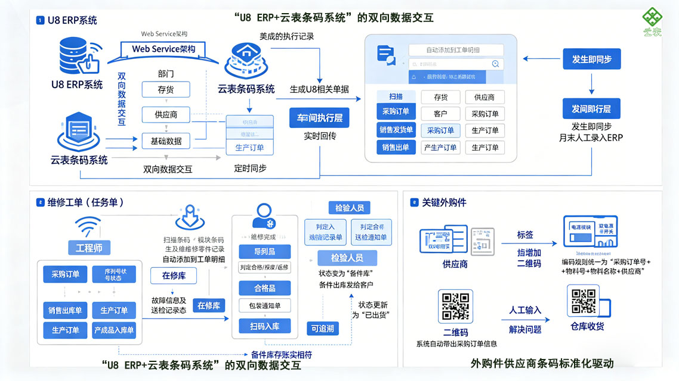Click the text 系统自动带出采购订单信息

coord(456,344)
